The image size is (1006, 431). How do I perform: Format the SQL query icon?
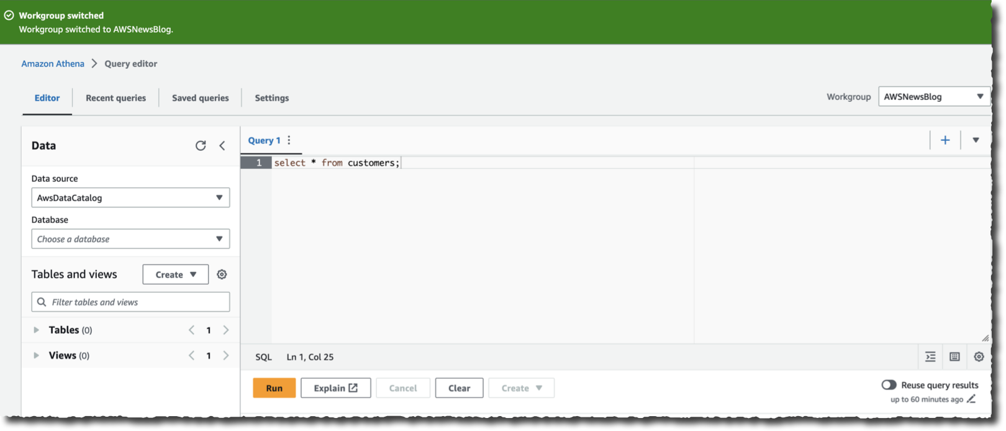pyautogui.click(x=930, y=356)
